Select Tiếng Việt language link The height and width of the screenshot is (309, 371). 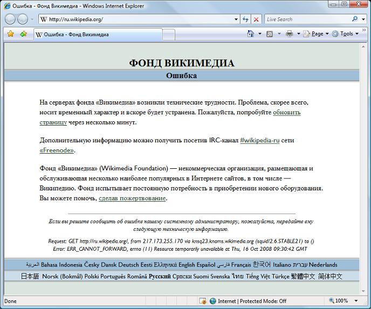pos(258,276)
